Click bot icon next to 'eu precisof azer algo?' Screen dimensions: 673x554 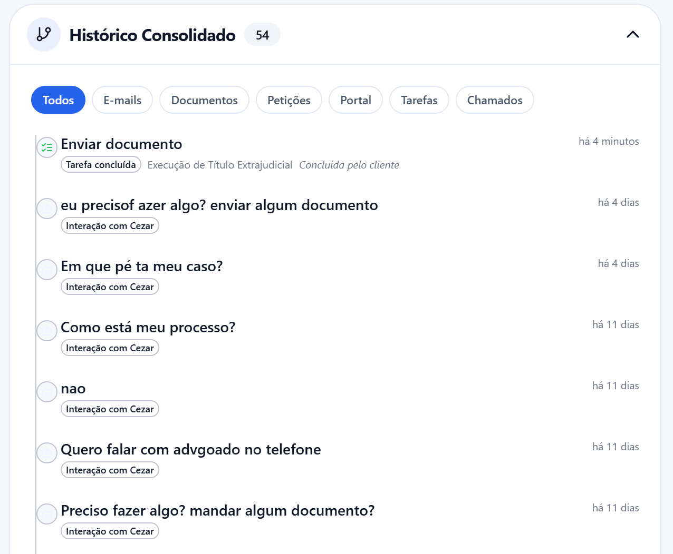pos(47,209)
